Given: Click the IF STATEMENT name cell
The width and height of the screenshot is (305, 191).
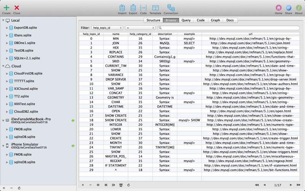Looking at the screenshot, I should point(116,165).
